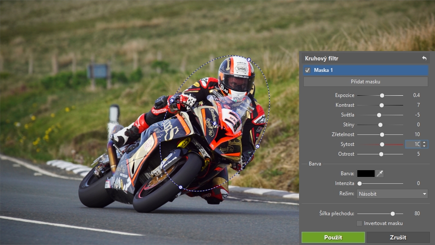Viewport: 435px width, 245px height.
Task: Cancel the filter with the Zrušit button
Action: (398, 237)
